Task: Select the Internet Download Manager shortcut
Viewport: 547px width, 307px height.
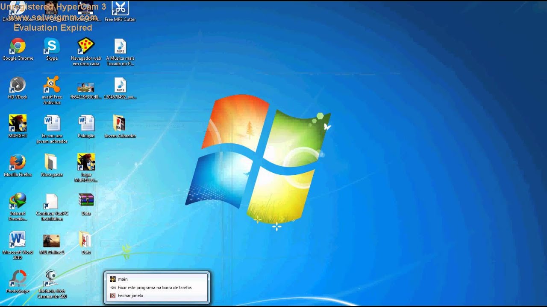Action: pos(18,207)
